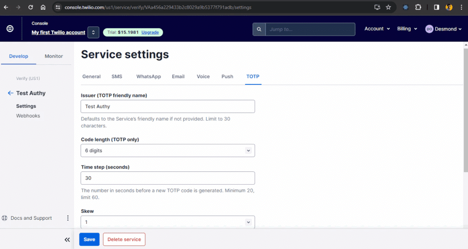Open the Billing menu
468x249 pixels.
(407, 29)
